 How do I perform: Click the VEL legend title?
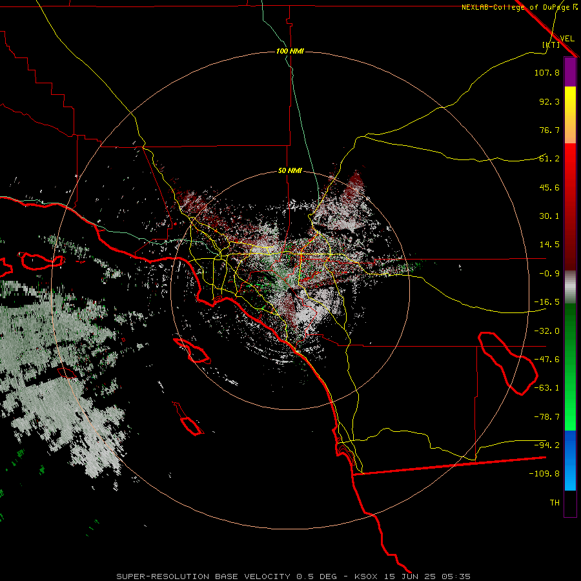567,39
